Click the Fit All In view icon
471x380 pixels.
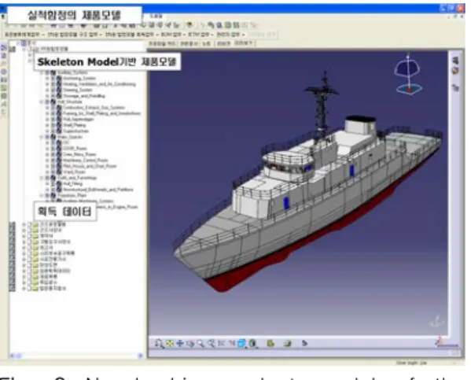pos(170,343)
